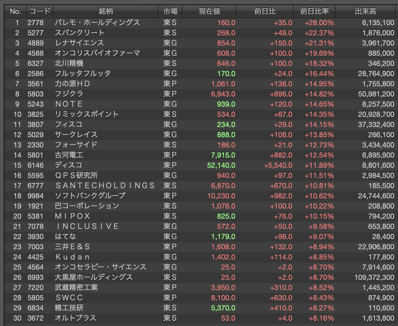Click current price 10,230.0
The image size is (398, 326).
(x=221, y=196)
